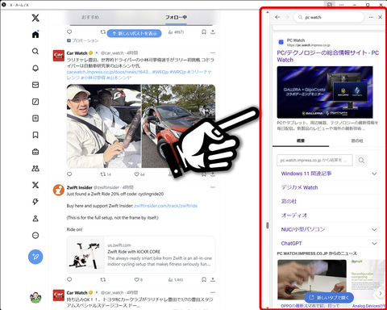This screenshot has height=310, width=387.
Task: Select the 概要 tab in side panel
Action: click(x=301, y=140)
